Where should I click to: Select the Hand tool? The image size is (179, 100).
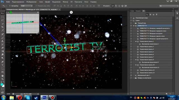tap(3, 76)
